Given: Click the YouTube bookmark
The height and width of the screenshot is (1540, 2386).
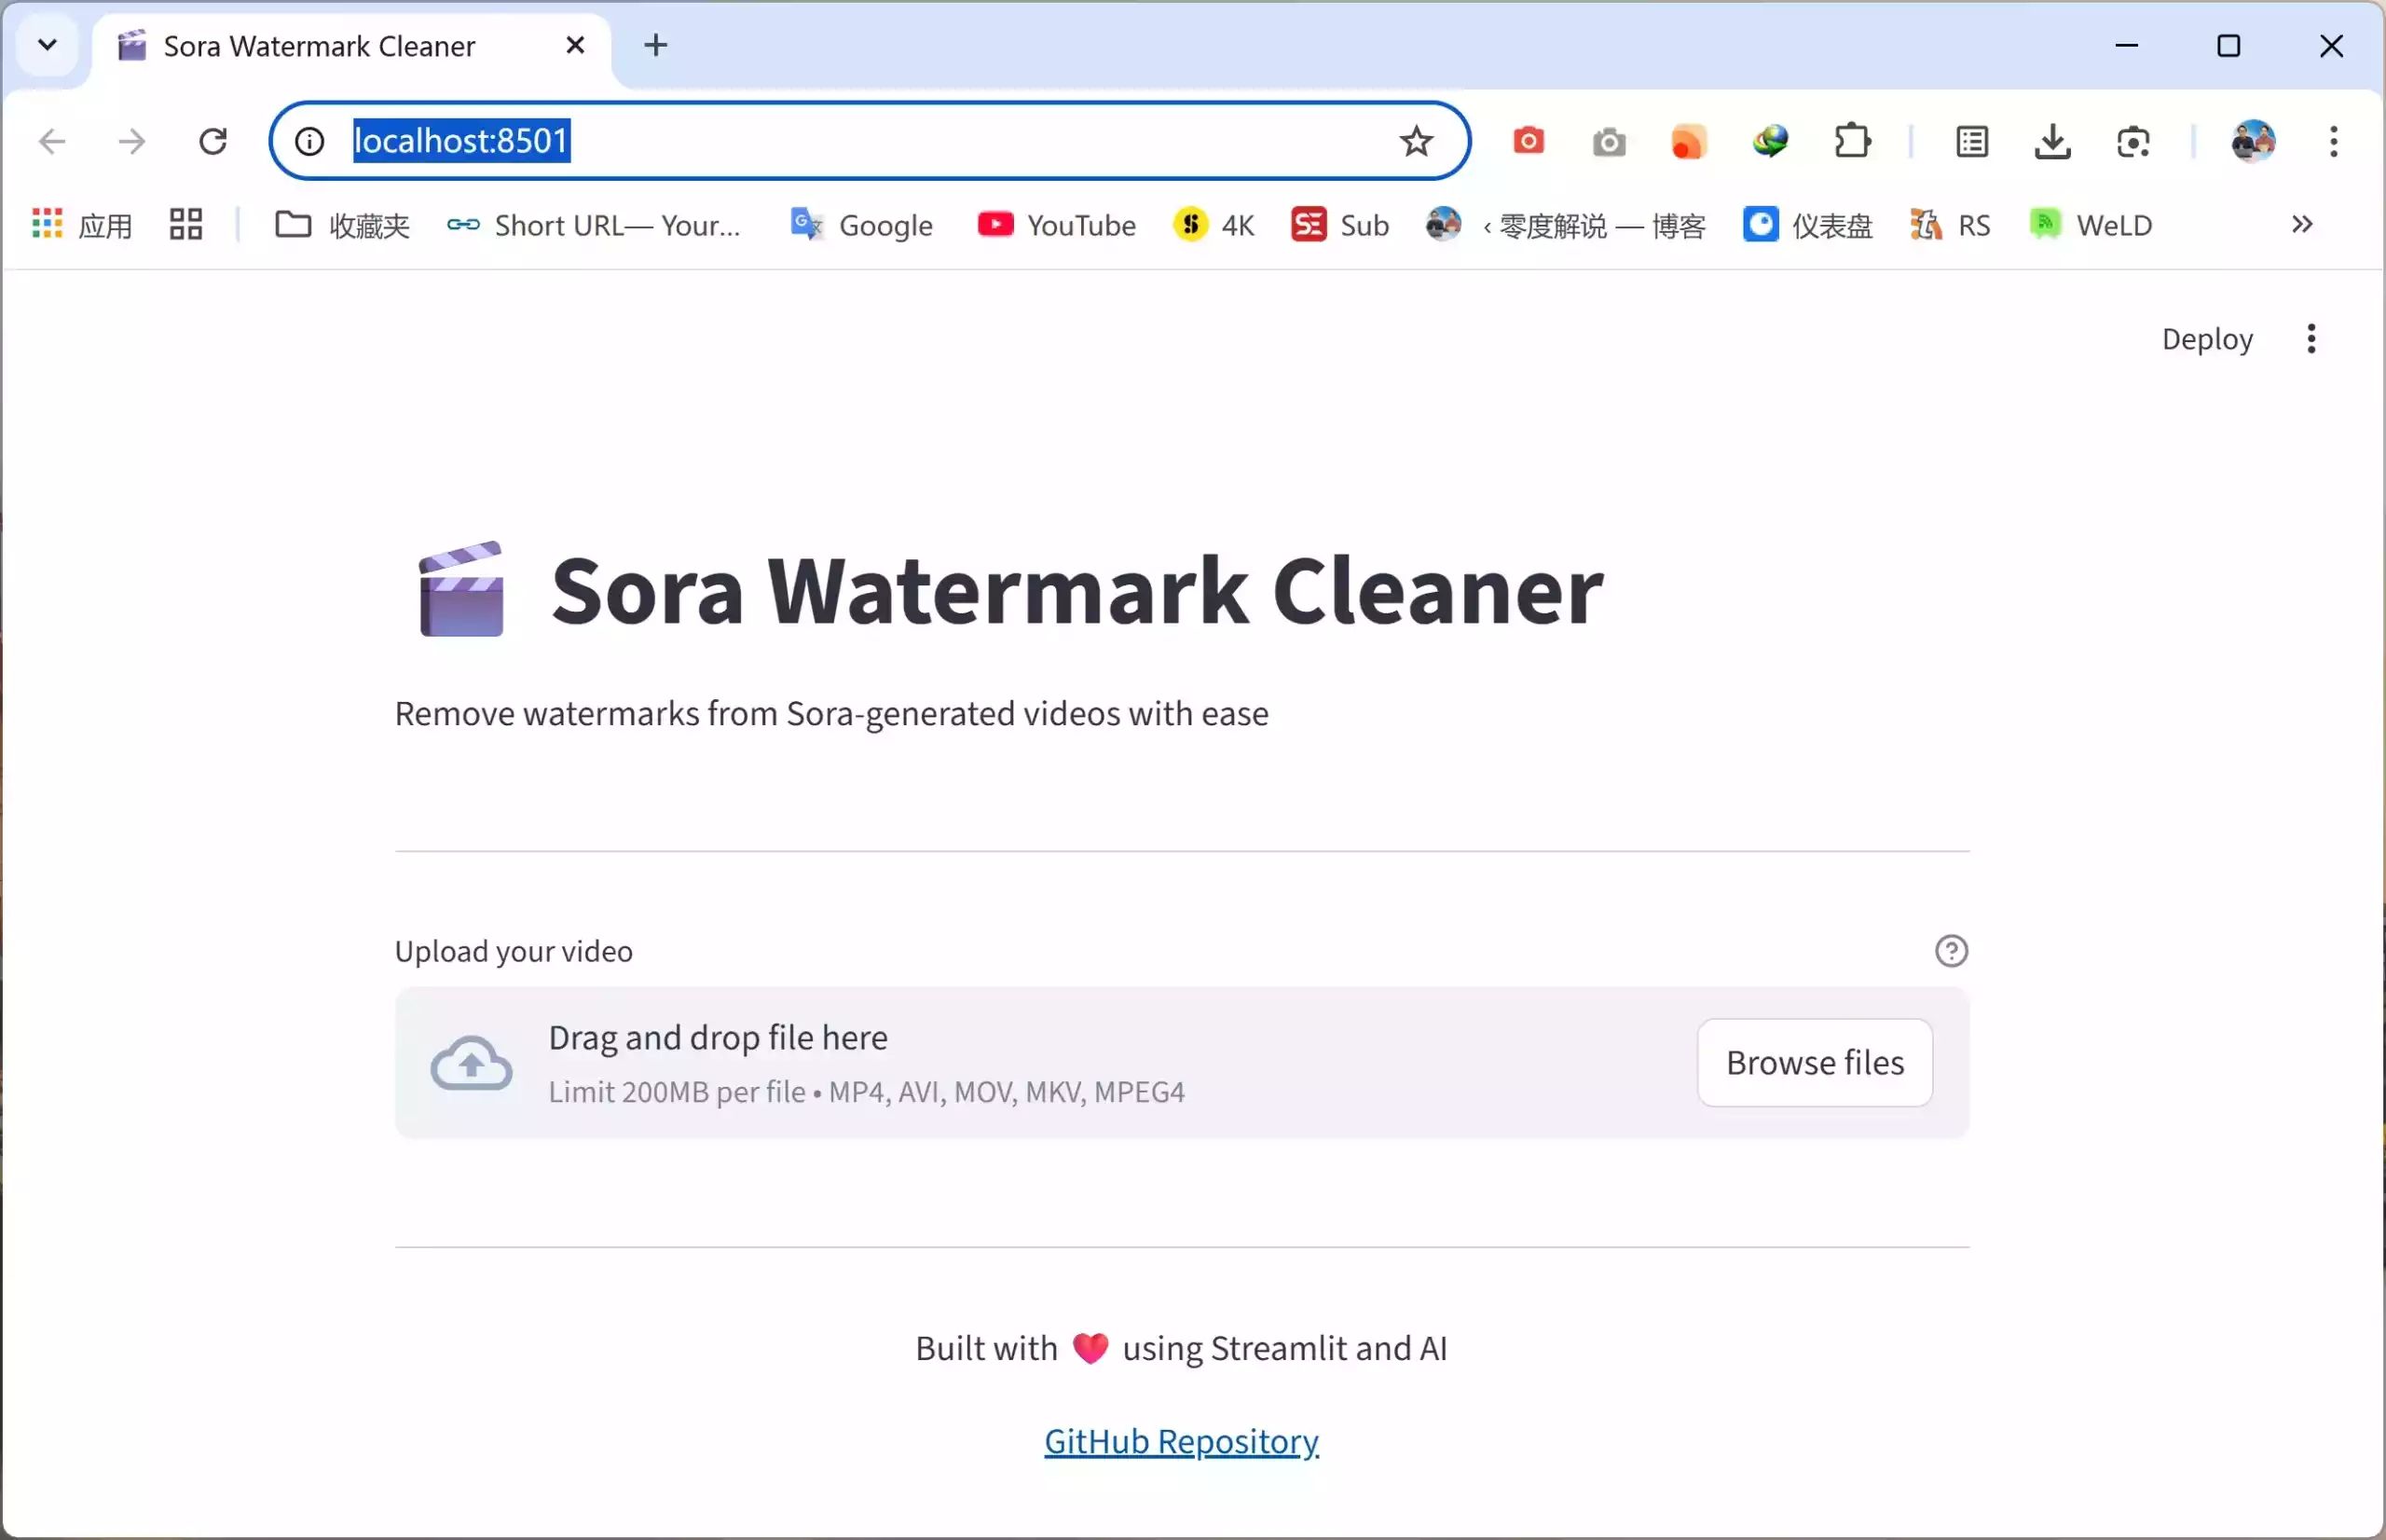Looking at the screenshot, I should (x=1057, y=225).
